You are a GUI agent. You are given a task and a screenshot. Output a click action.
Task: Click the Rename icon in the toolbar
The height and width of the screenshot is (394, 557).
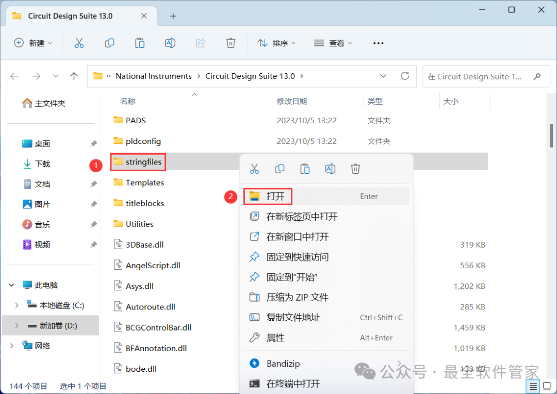[170, 43]
